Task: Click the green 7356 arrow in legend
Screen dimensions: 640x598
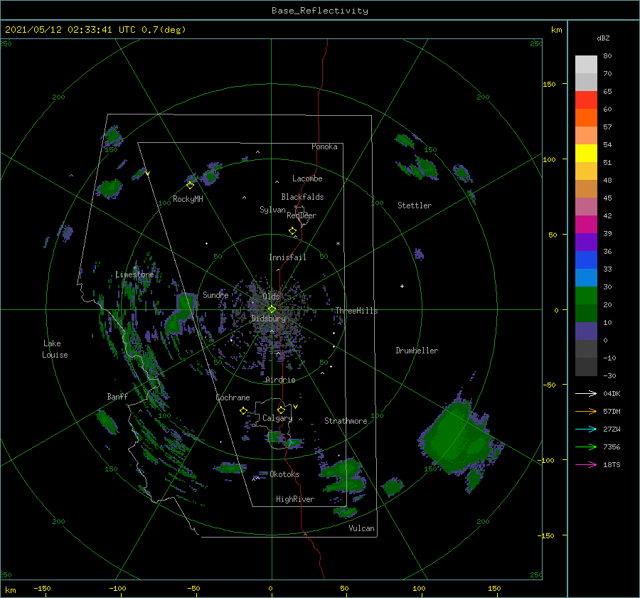Action: (586, 447)
